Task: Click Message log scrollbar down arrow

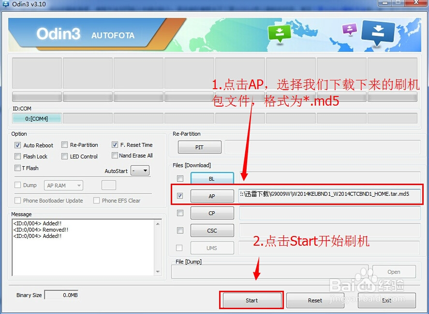Action: [x=158, y=272]
